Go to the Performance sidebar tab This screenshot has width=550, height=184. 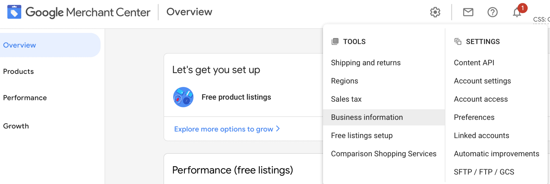(x=25, y=98)
